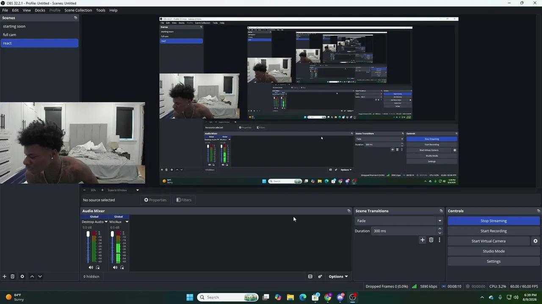The width and height of the screenshot is (542, 304).
Task: Open source Properties button
Action: click(155, 200)
